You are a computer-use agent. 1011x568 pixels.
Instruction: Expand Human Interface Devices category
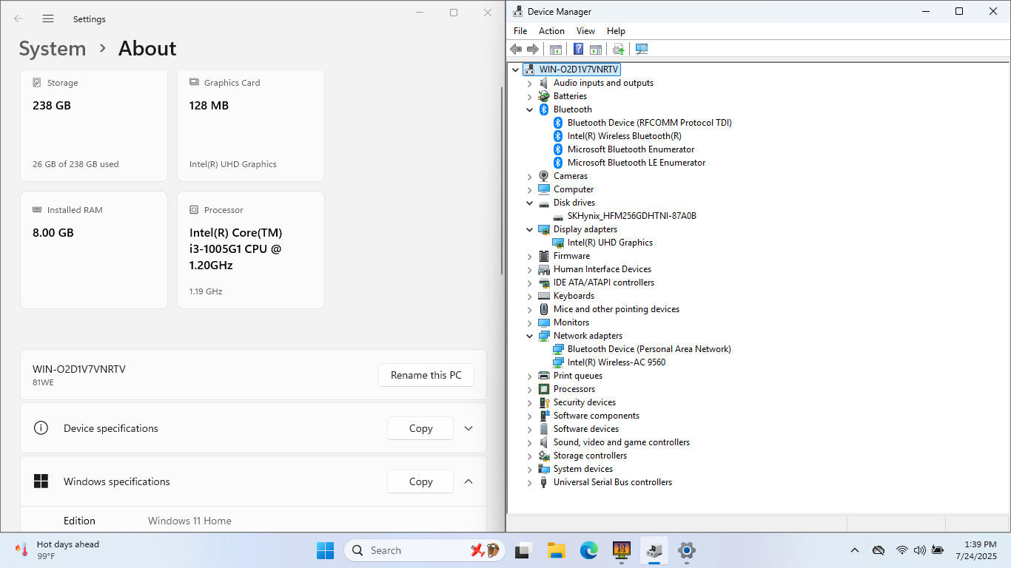click(x=529, y=269)
